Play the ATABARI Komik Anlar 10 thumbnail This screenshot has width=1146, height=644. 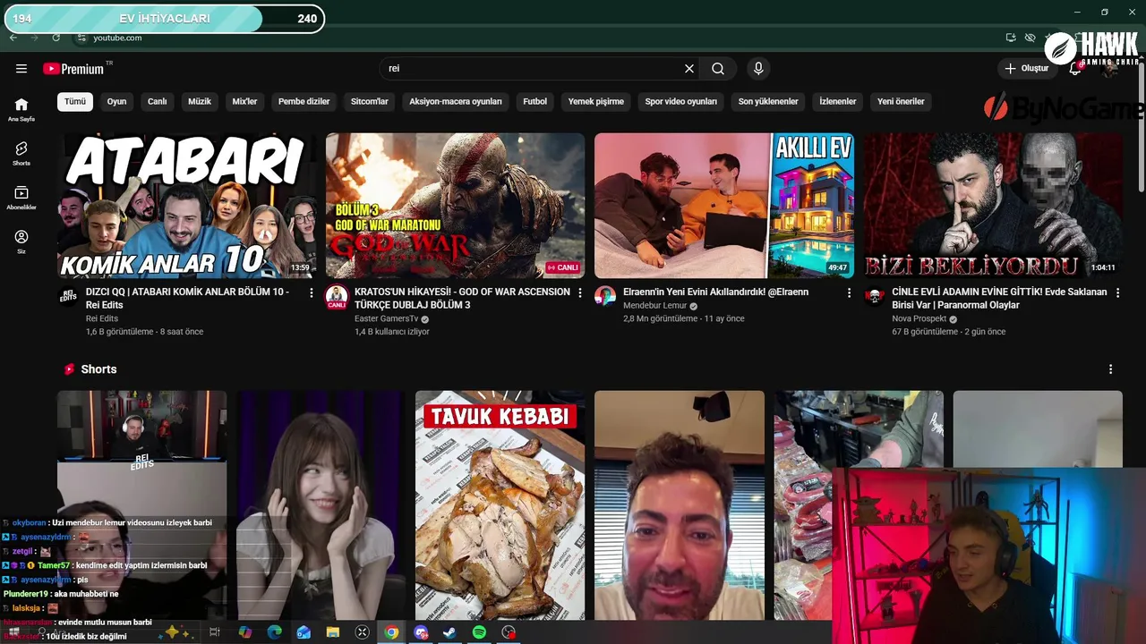186,206
